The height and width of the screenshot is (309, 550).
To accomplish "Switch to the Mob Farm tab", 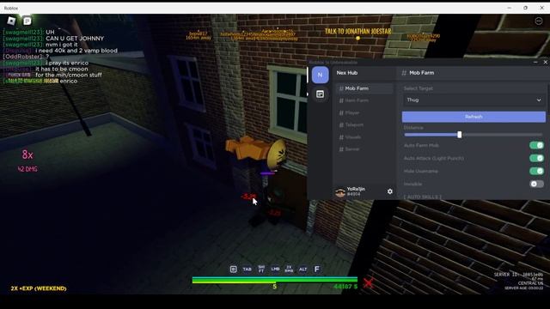I will click(364, 88).
